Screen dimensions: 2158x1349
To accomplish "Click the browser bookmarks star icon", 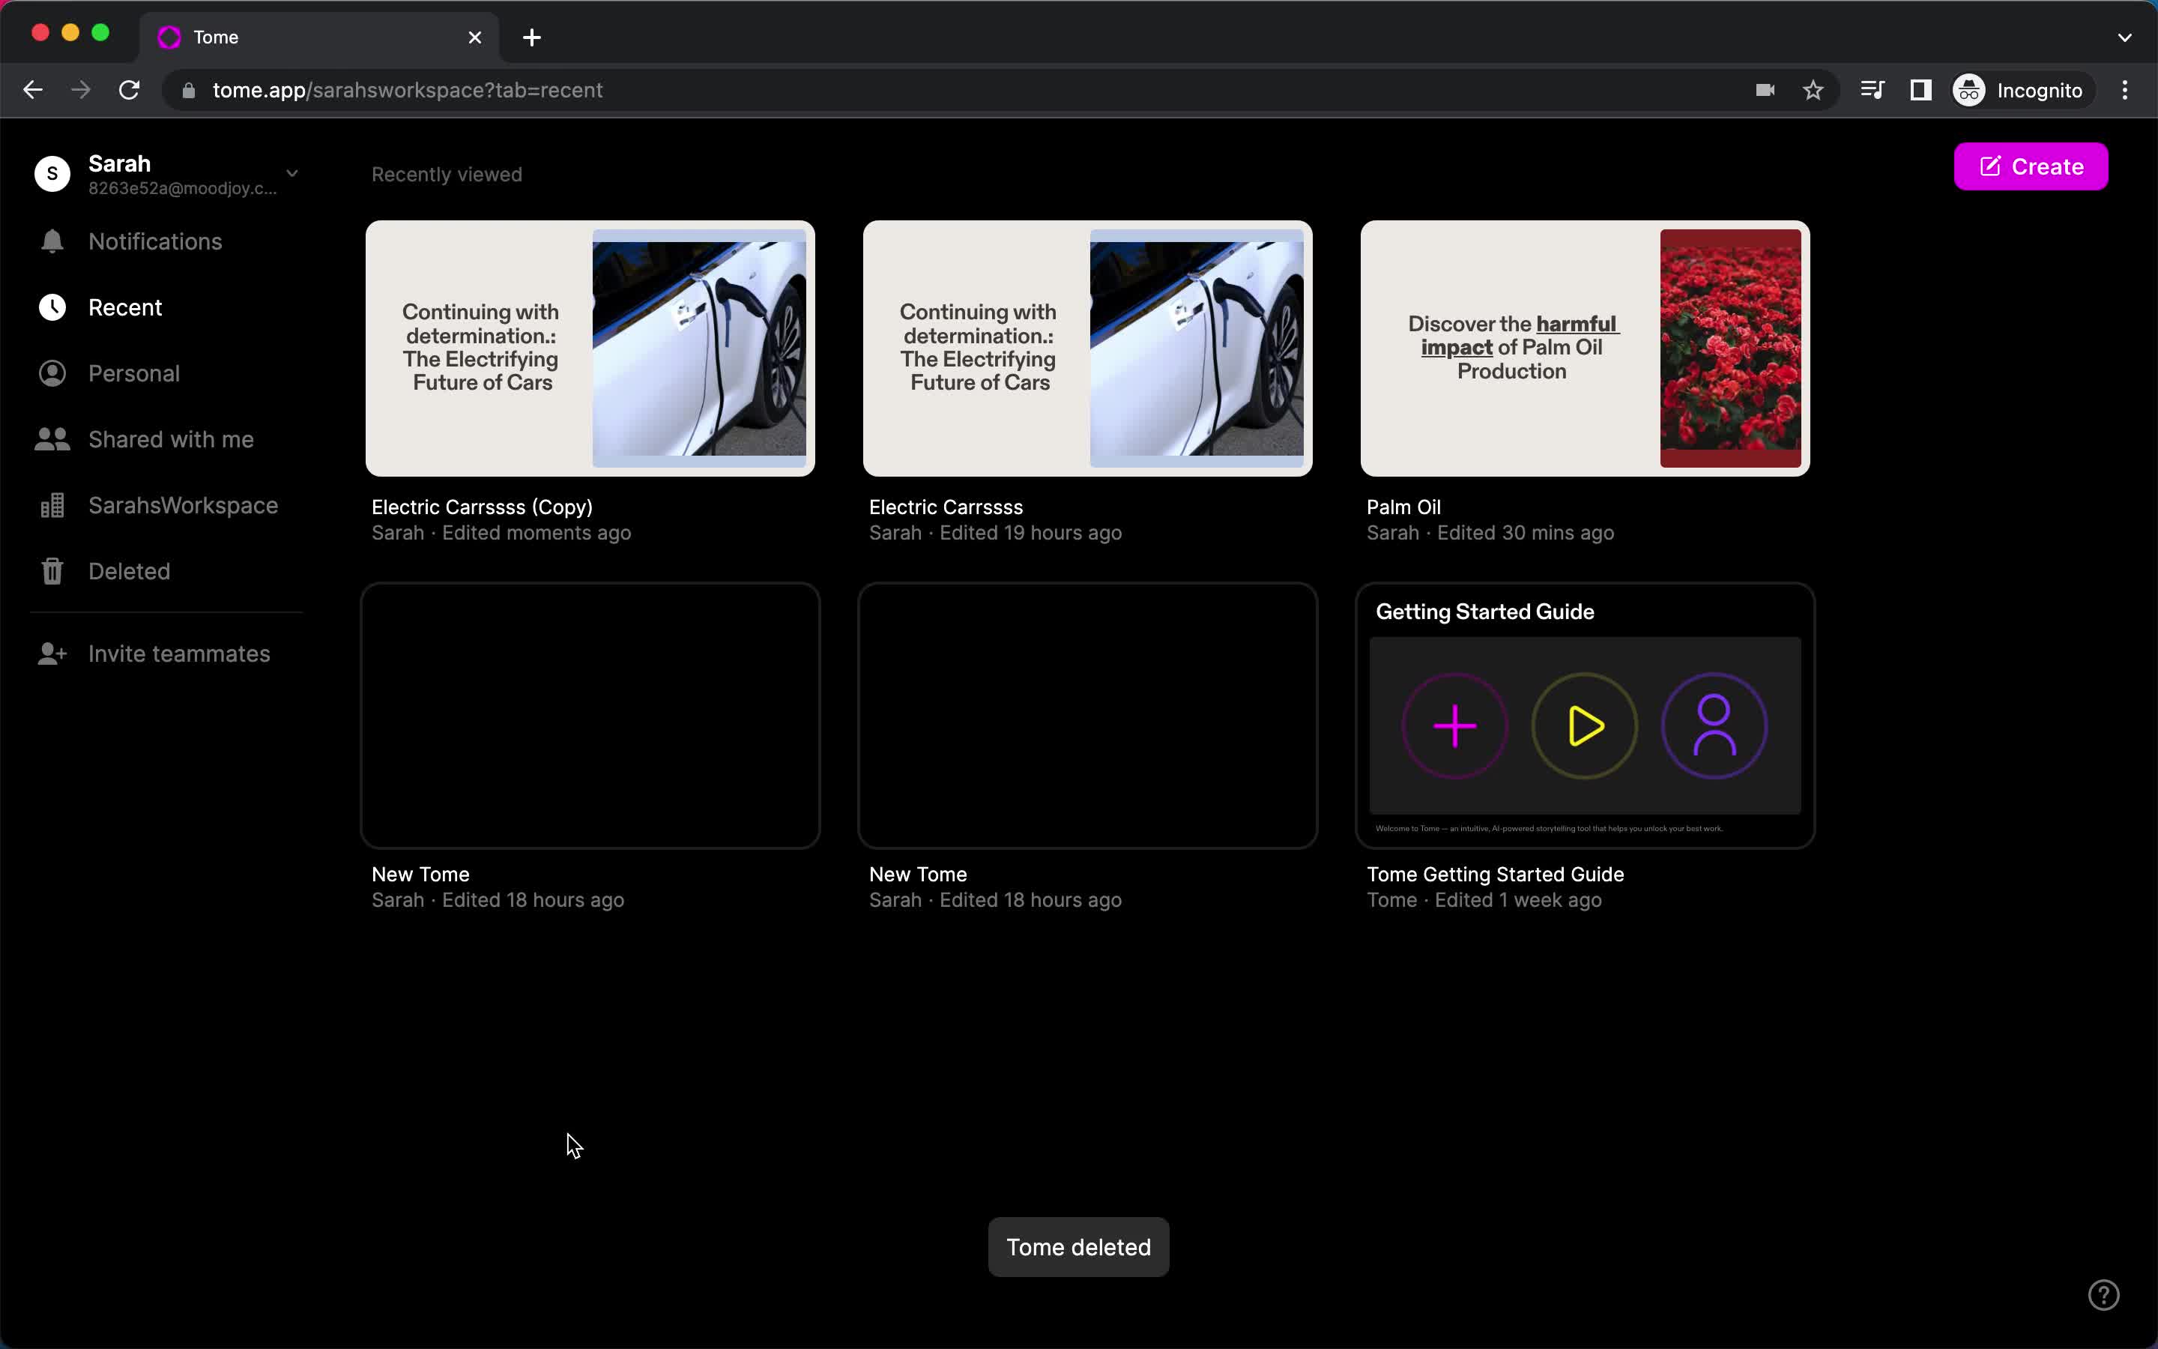I will 1813,90.
